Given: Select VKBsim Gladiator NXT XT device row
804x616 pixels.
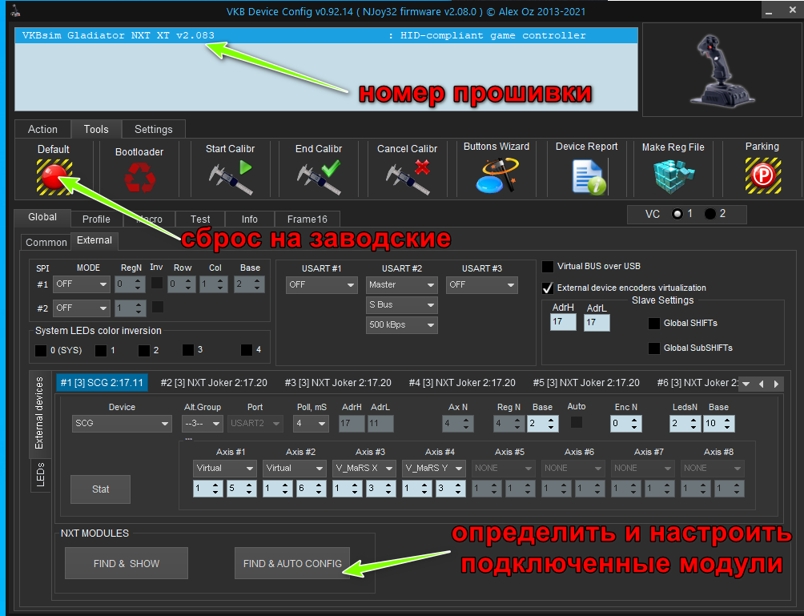Looking at the screenshot, I should pyautogui.click(x=326, y=35).
